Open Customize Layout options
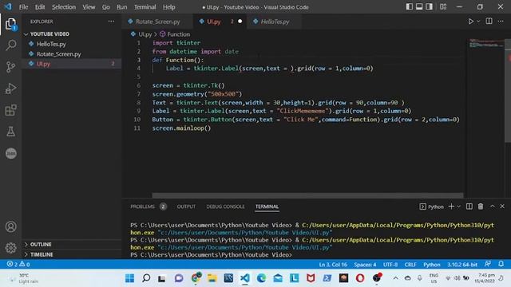Screen dimensions: 511x287 pyautogui.click(x=443, y=6)
